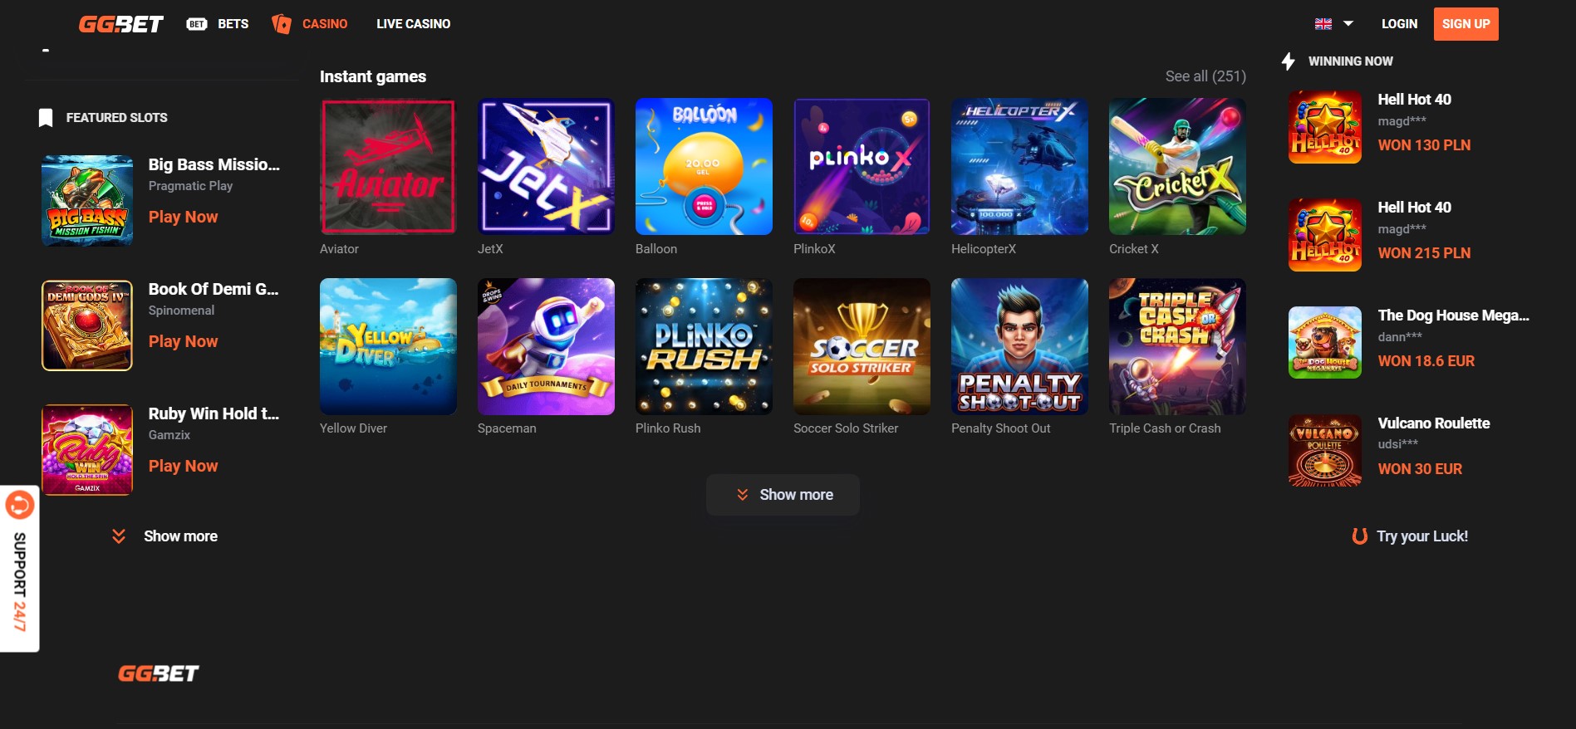
Task: Open the Balloon game thumbnail
Action: point(705,167)
